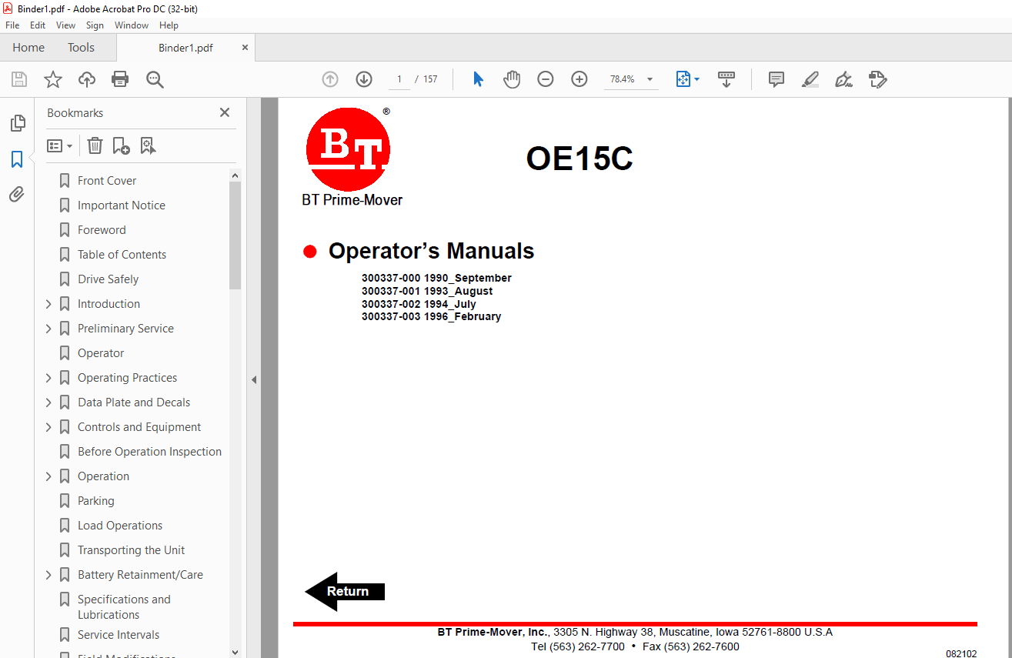This screenshot has height=658, width=1012.
Task: Click bookmarks panel scrollbar up arrow
Action: click(235, 175)
